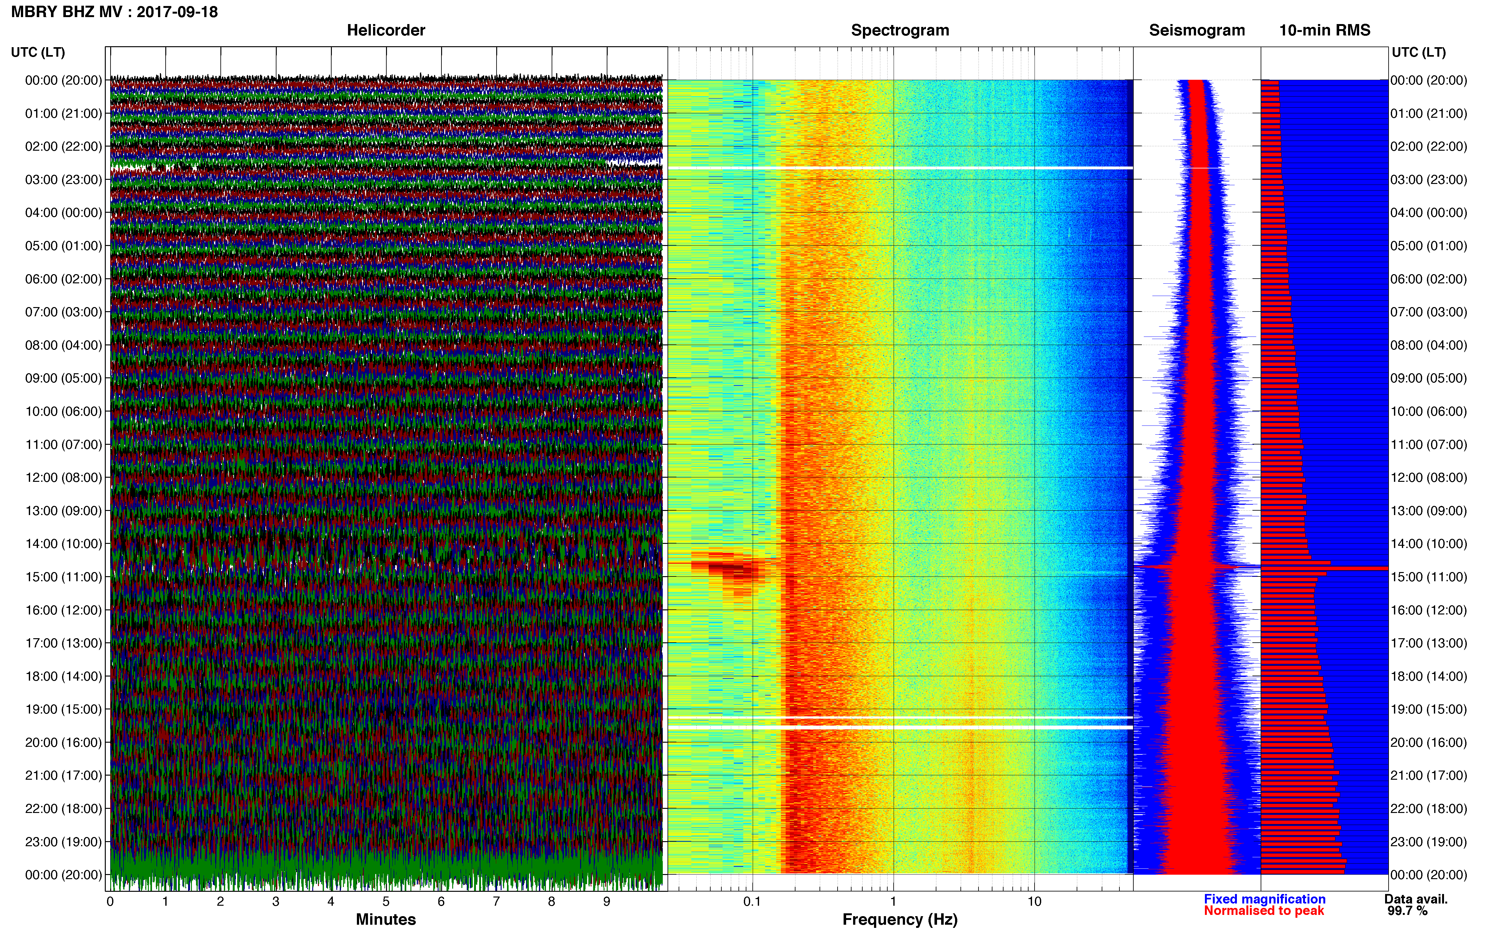This screenshot has height=938, width=1501.
Task: Click the '1' frequency tick label
Action: click(x=893, y=901)
